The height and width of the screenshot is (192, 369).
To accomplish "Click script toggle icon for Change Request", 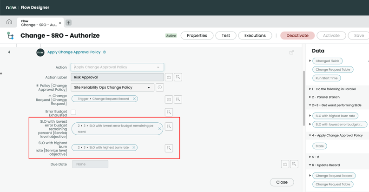I will click(169, 99).
